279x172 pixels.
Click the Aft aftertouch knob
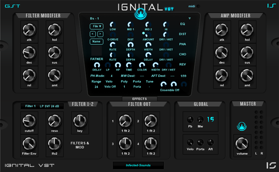tap(211, 142)
